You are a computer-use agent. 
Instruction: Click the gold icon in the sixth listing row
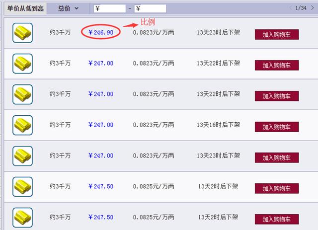[22, 187]
